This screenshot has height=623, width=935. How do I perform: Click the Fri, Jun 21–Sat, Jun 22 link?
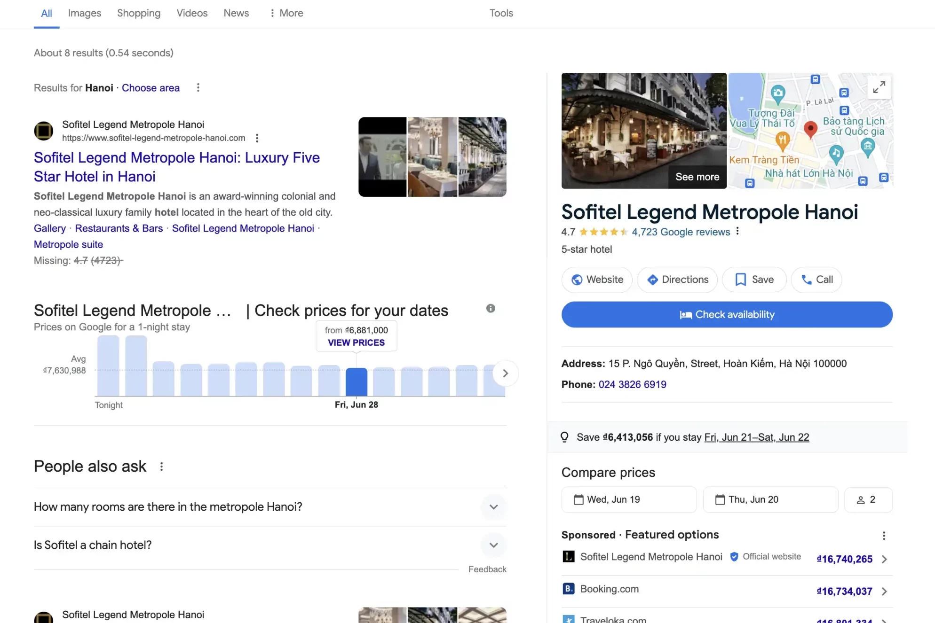click(x=756, y=437)
